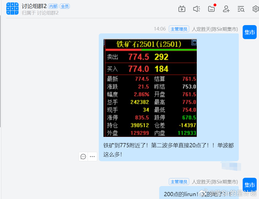Click the 14:06 timestamp
This screenshot has height=199, width=259.
coord(159,29)
